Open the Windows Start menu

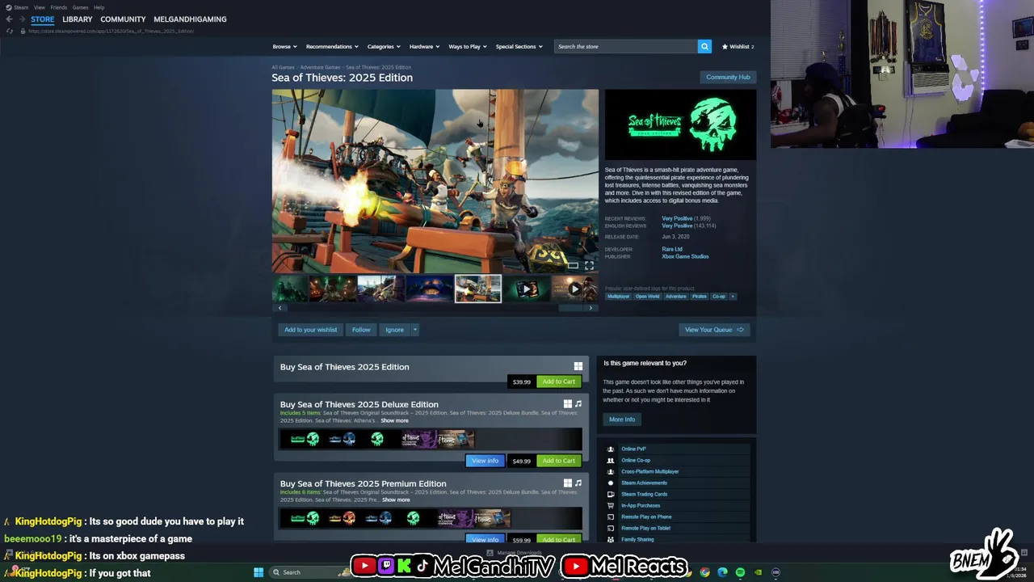[x=258, y=572]
